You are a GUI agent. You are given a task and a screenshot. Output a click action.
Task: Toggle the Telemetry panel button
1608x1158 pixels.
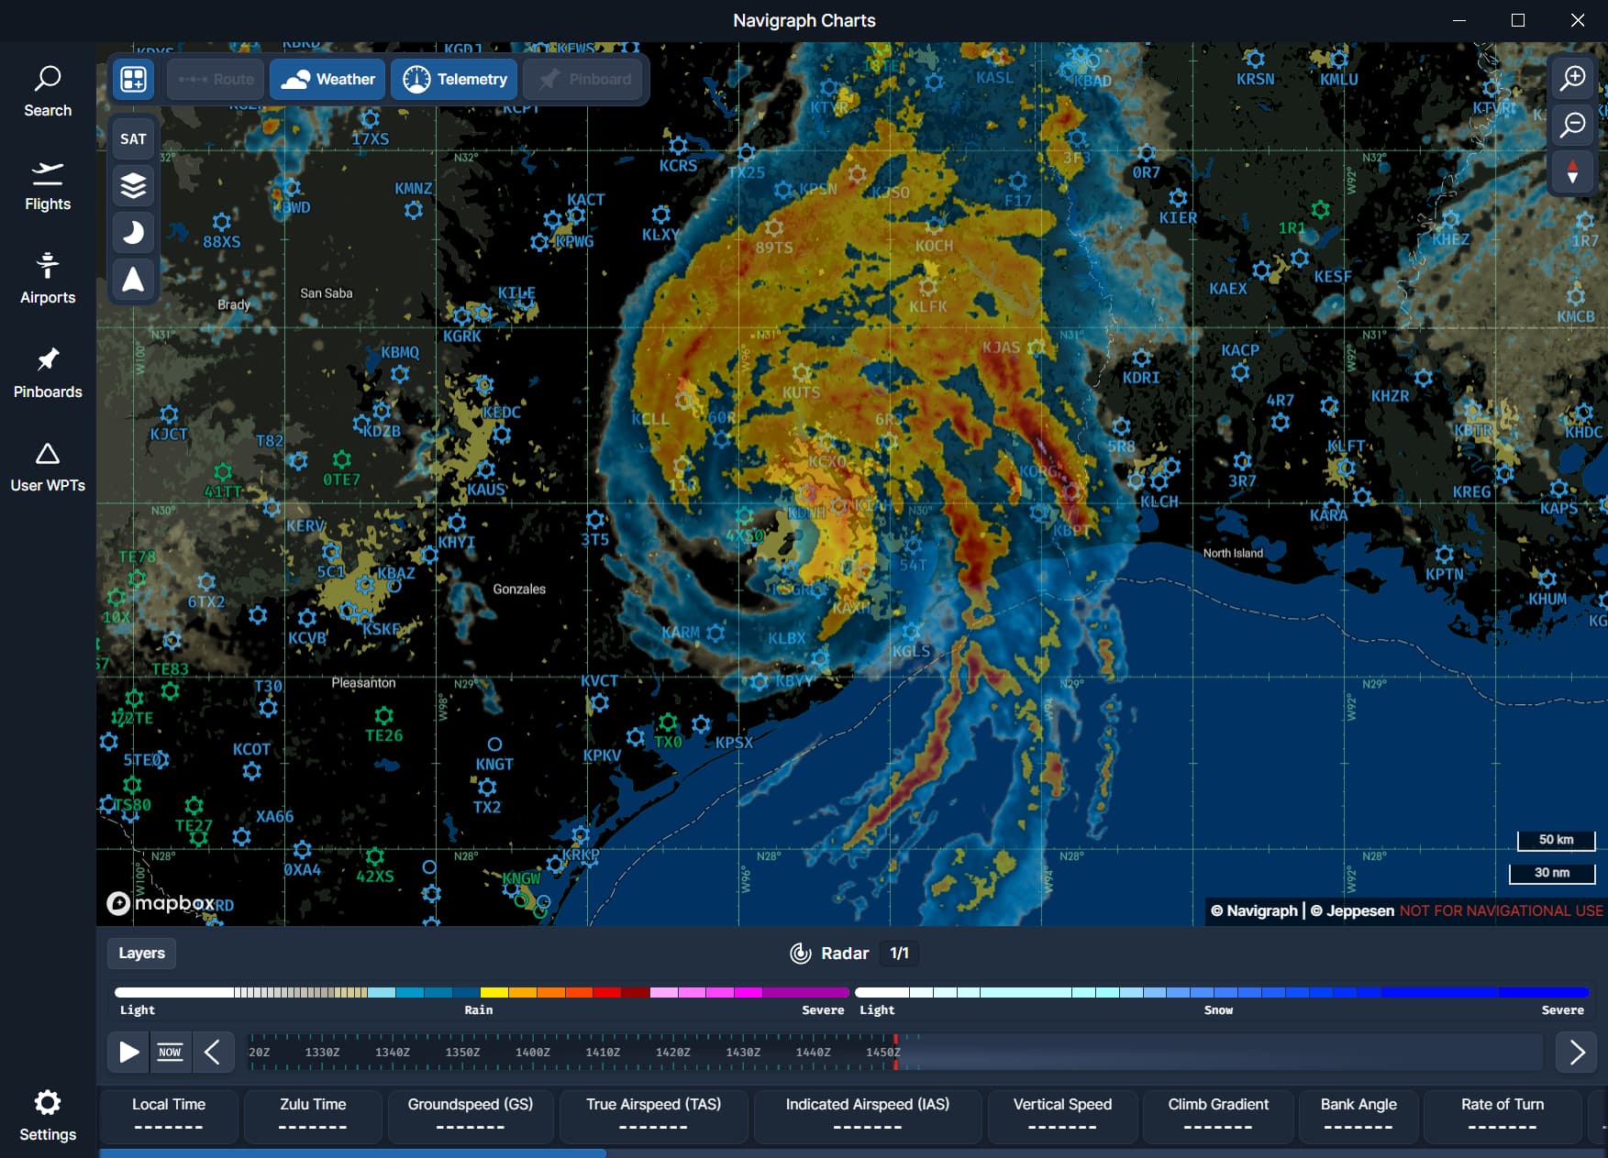[x=455, y=80]
